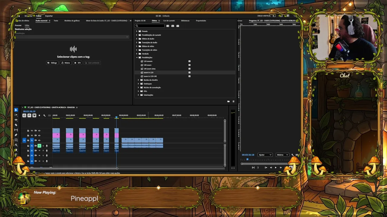Mark Out point in Program monitor
Image resolution: width=387 pixels, height=217 pixels.
pos(258,168)
